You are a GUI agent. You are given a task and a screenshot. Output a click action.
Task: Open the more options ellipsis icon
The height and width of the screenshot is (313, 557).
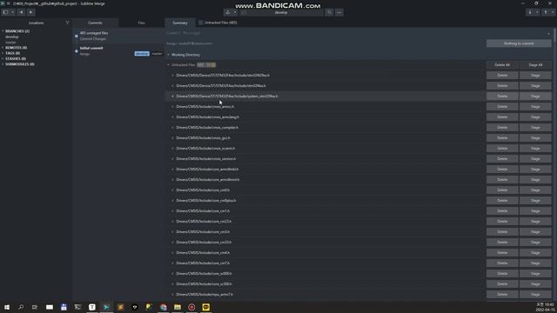coord(339,12)
